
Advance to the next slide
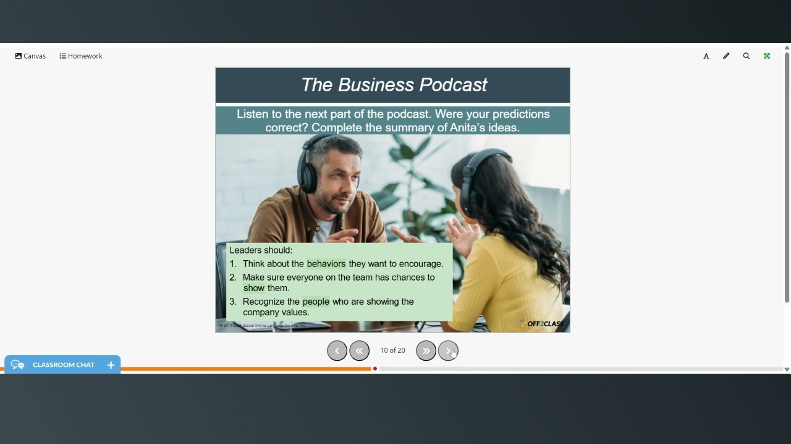coord(448,350)
